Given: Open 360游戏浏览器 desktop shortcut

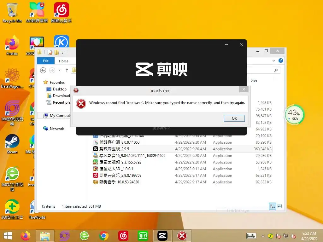Looking at the screenshot, I should pos(12,113).
